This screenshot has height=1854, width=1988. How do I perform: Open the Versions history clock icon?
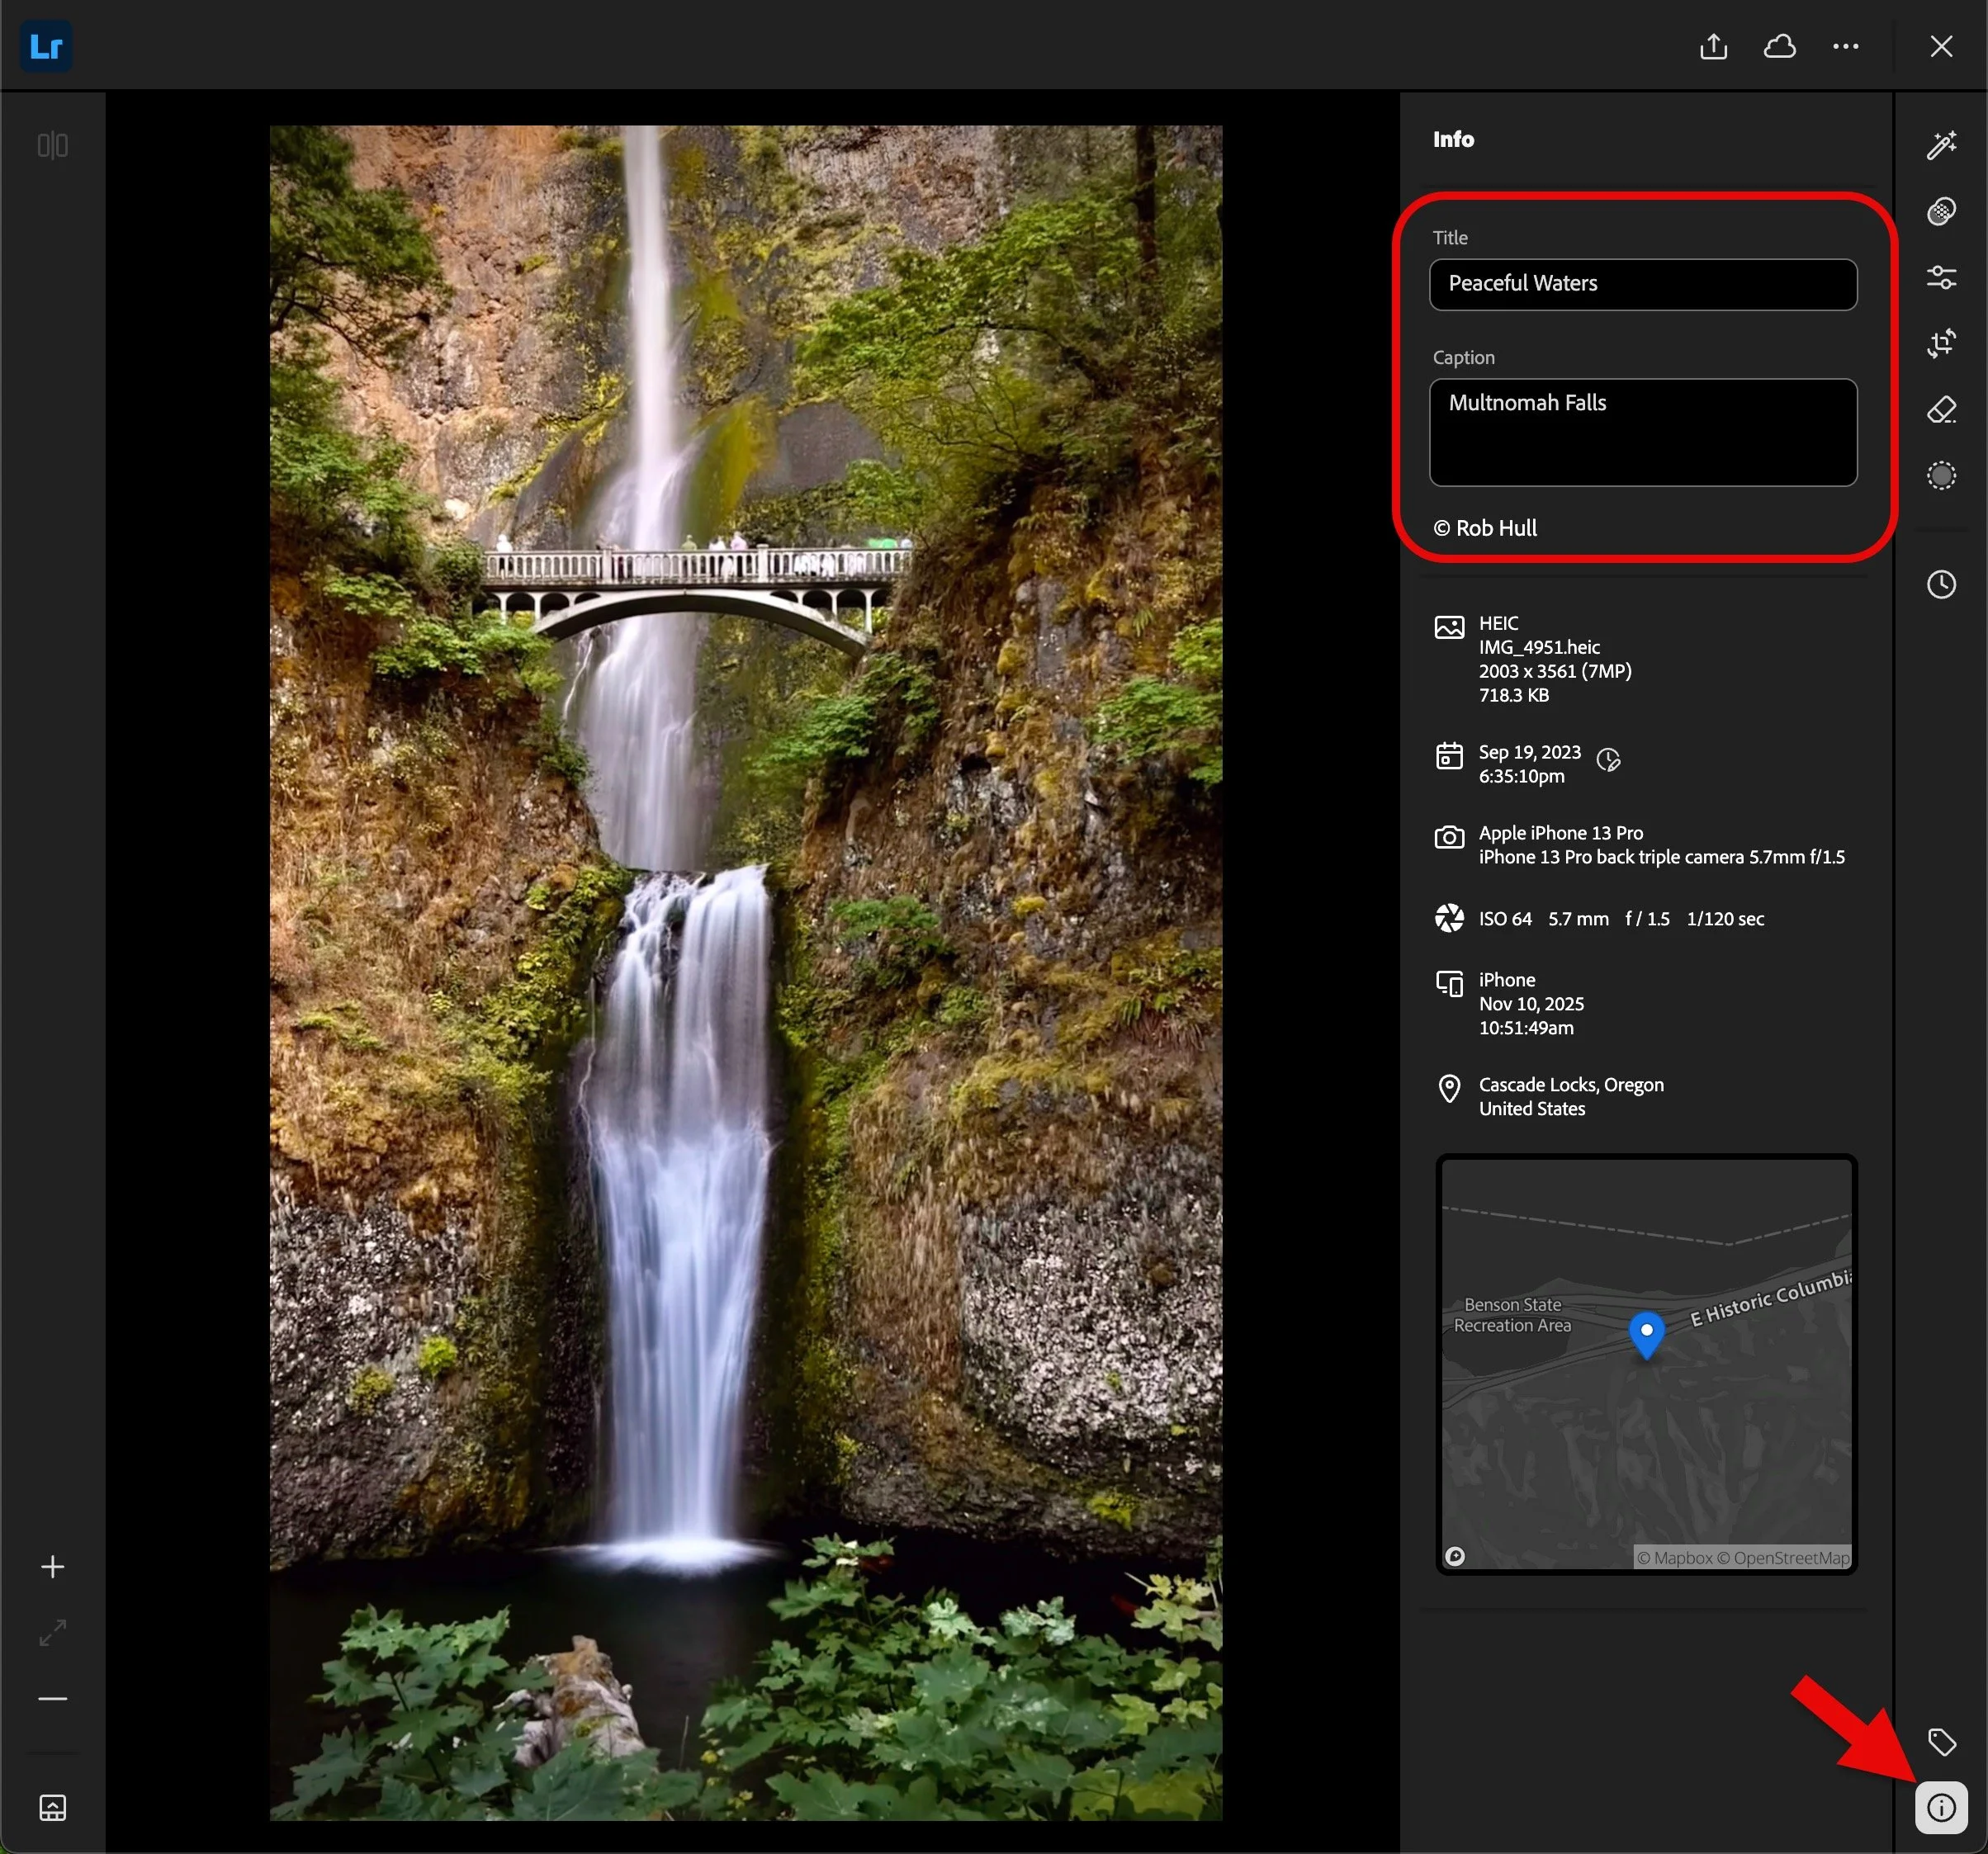1940,584
